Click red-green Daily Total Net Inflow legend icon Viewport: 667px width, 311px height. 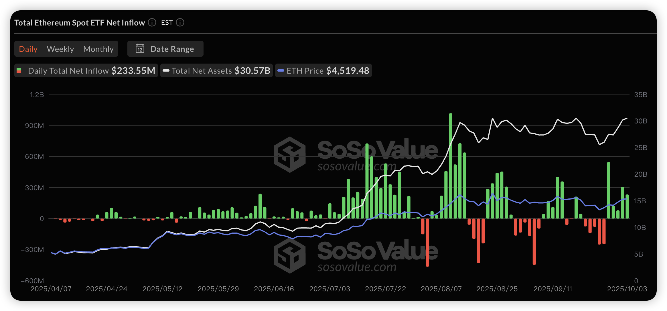pyautogui.click(x=19, y=70)
